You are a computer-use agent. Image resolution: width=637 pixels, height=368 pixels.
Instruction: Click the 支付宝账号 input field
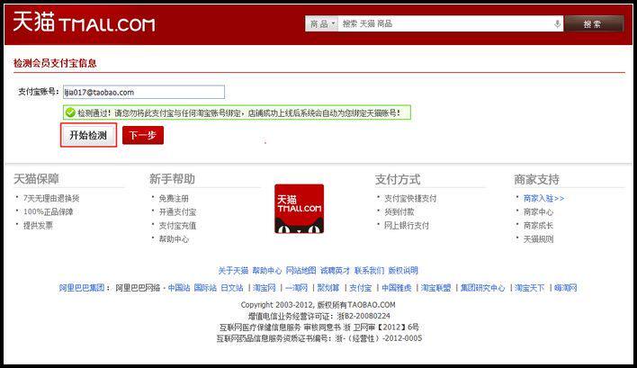click(144, 92)
